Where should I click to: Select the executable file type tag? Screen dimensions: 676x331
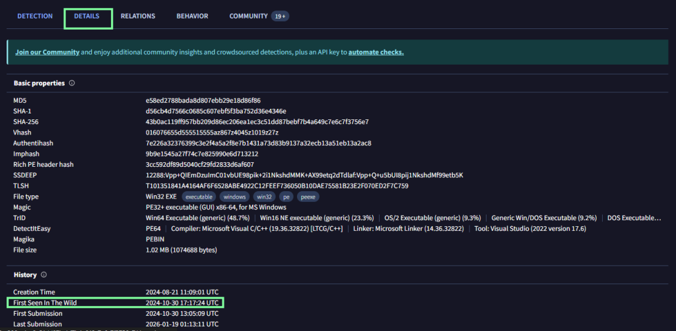click(x=199, y=196)
